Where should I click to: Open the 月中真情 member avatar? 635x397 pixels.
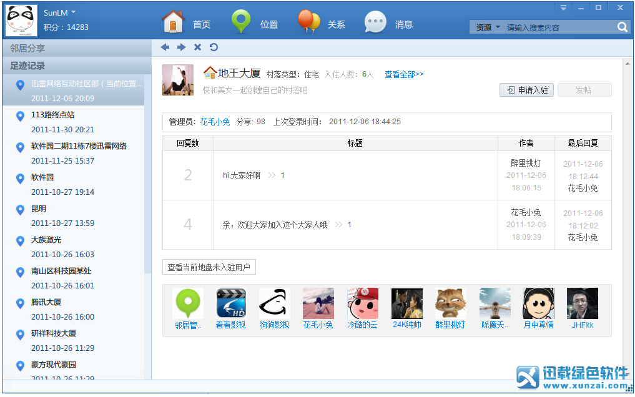point(539,303)
